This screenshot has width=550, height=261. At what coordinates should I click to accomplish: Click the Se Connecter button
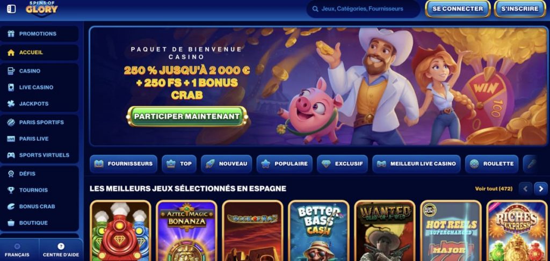pyautogui.click(x=458, y=9)
